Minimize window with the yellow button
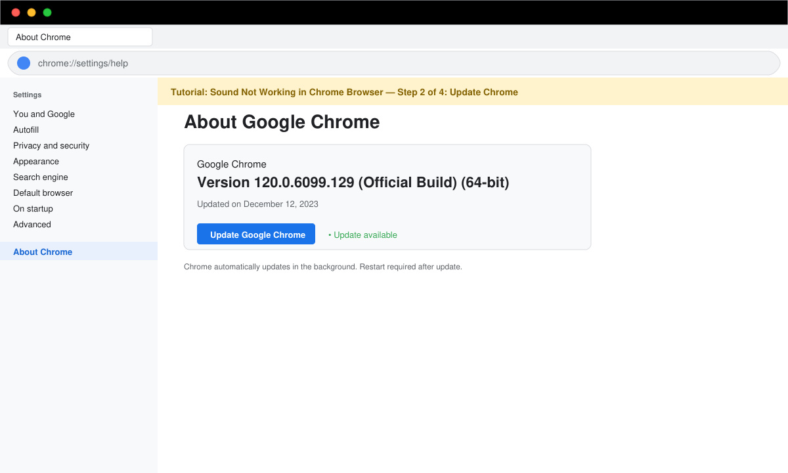The height and width of the screenshot is (473, 788). click(32, 12)
